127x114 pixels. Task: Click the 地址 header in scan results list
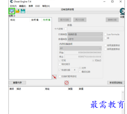click(13, 20)
